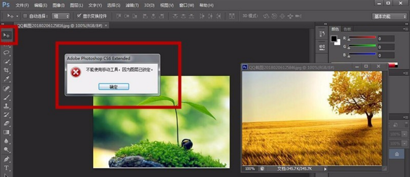Open the 视图(V) menu
Screen dimensions: 410x177
pos(167,5)
